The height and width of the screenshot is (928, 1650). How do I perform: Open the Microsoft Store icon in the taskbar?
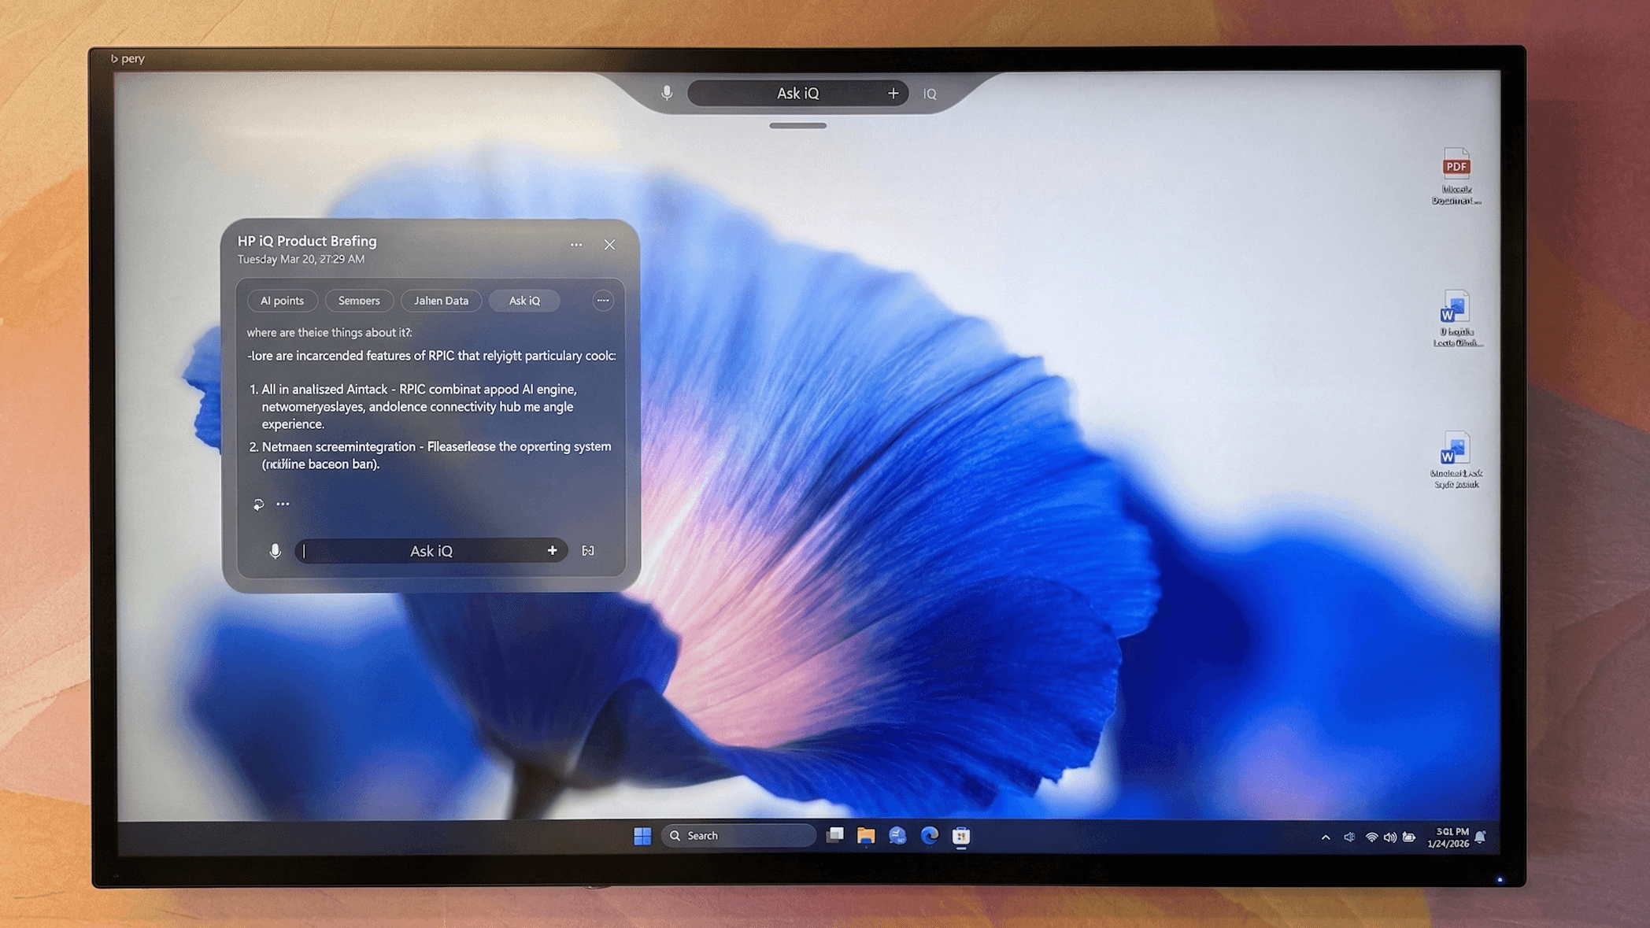pos(961,836)
